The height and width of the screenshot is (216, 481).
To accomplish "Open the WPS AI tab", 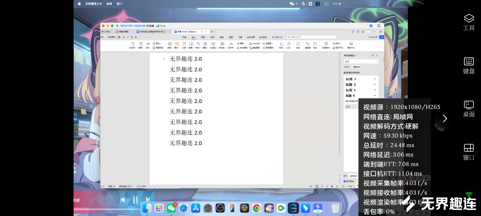I will (x=278, y=37).
